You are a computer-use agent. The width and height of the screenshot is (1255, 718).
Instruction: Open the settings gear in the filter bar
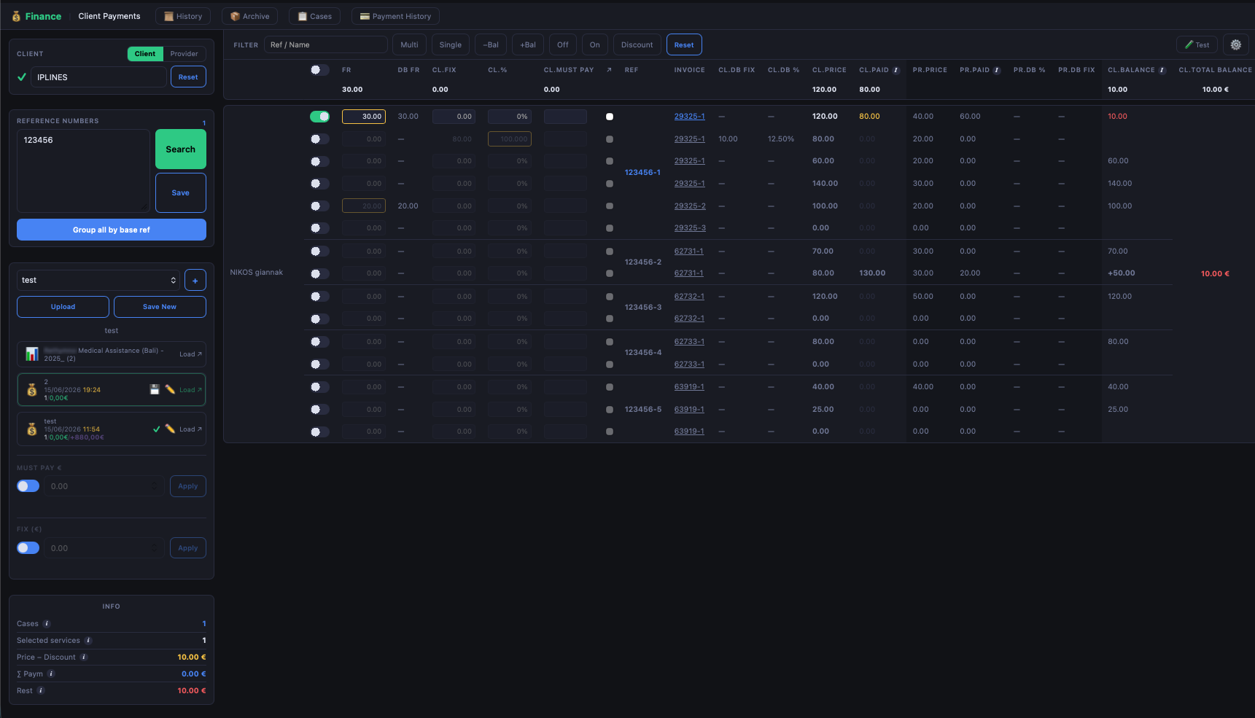pyautogui.click(x=1236, y=44)
